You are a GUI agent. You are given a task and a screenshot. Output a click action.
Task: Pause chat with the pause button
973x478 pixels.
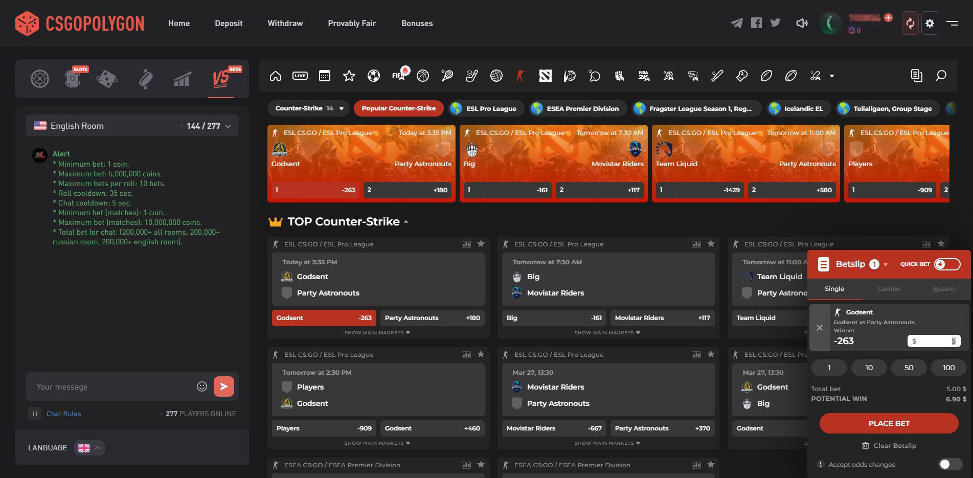pyautogui.click(x=35, y=414)
